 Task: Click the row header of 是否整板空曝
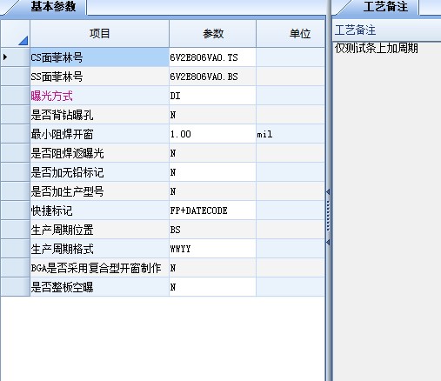[15, 287]
